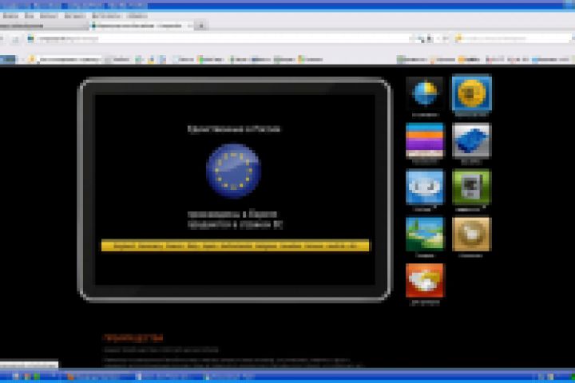
Task: Switch to the active second browser tab
Action: tap(141, 26)
